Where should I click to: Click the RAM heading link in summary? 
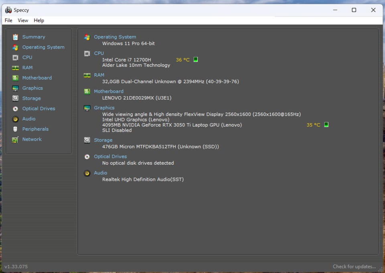click(99, 75)
